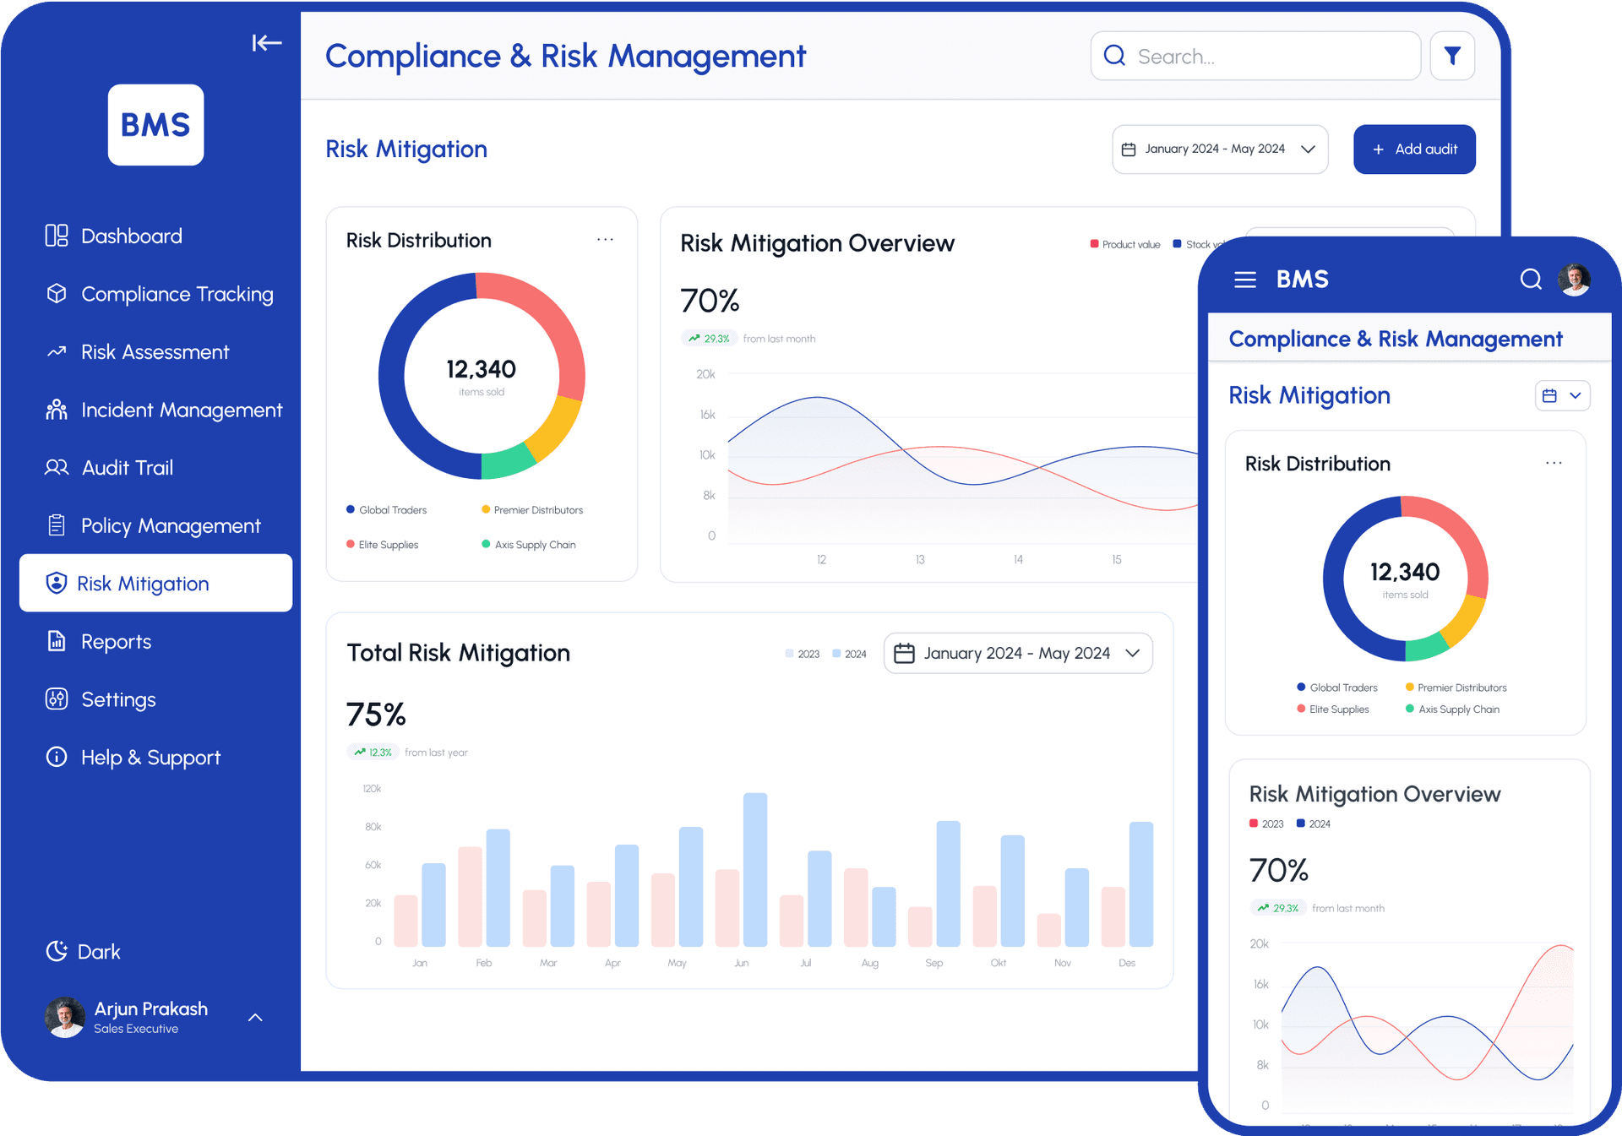Open the Reports section
The width and height of the screenshot is (1622, 1136).
[117, 641]
